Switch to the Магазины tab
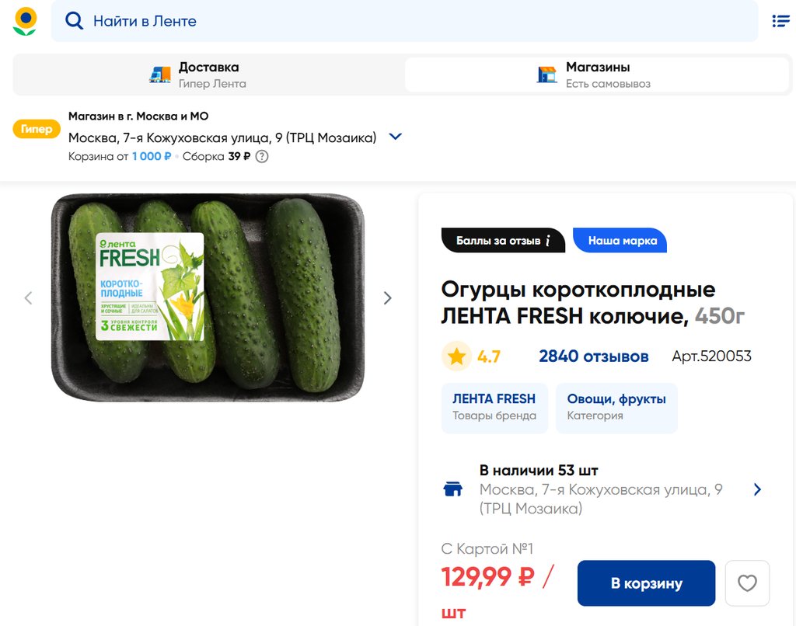The height and width of the screenshot is (626, 796). click(x=596, y=75)
